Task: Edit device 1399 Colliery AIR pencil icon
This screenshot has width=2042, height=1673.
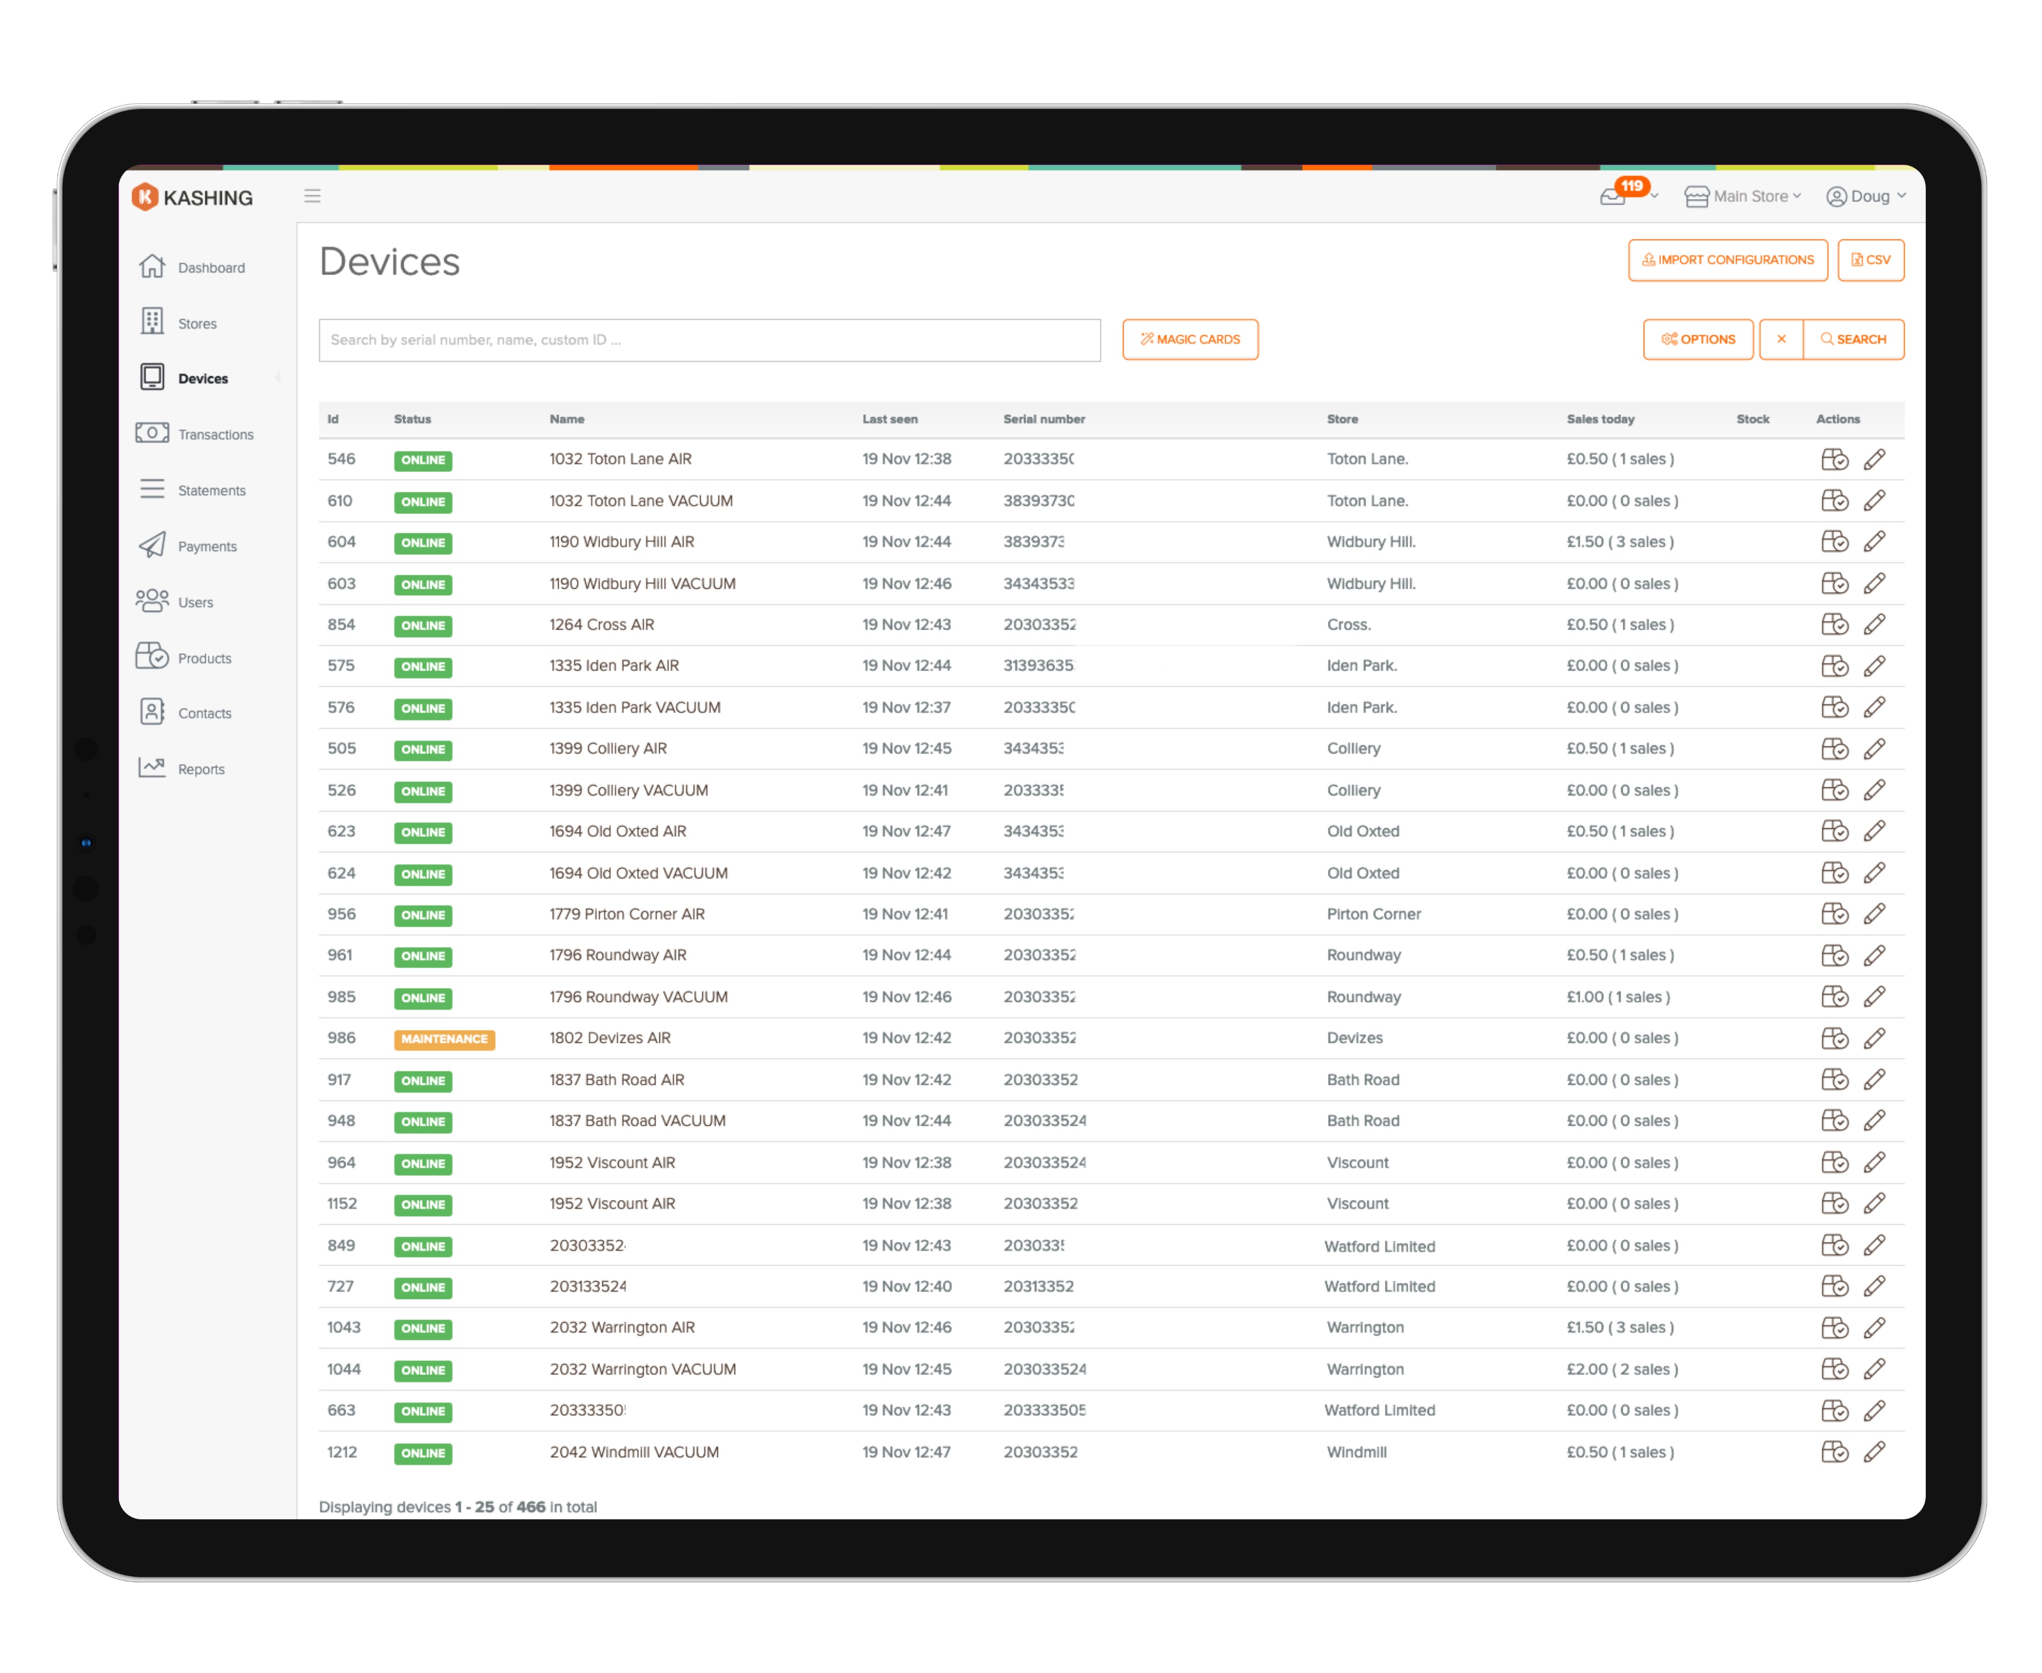Action: (x=1873, y=750)
